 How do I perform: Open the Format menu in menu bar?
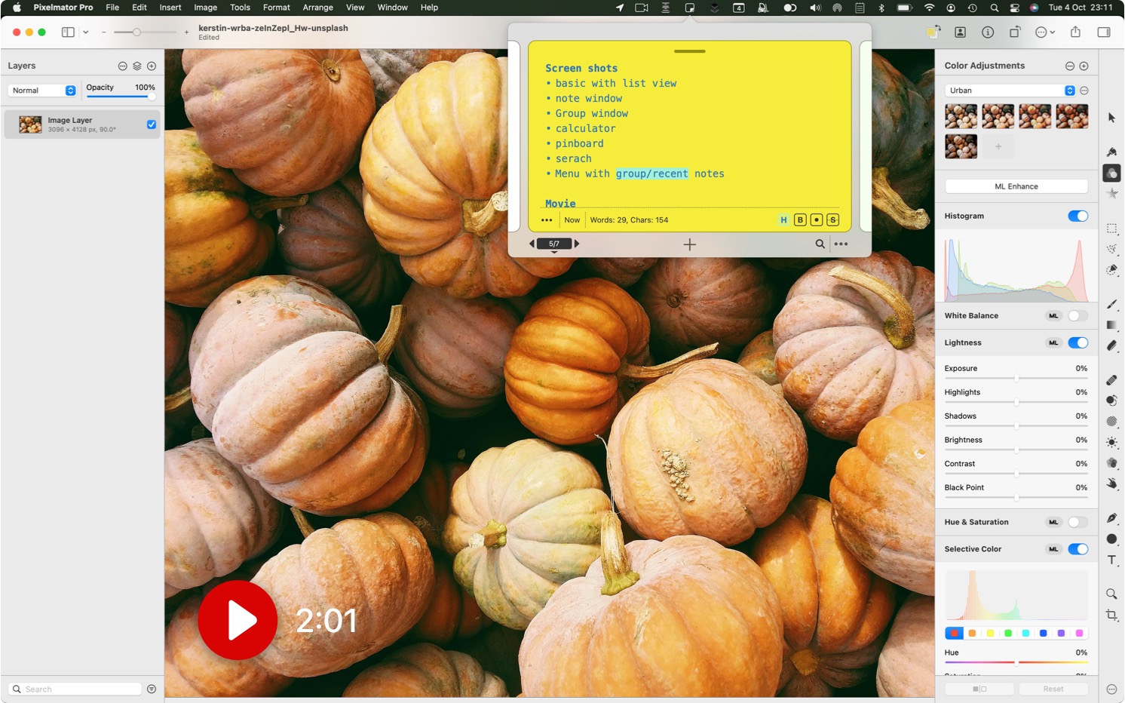276,8
